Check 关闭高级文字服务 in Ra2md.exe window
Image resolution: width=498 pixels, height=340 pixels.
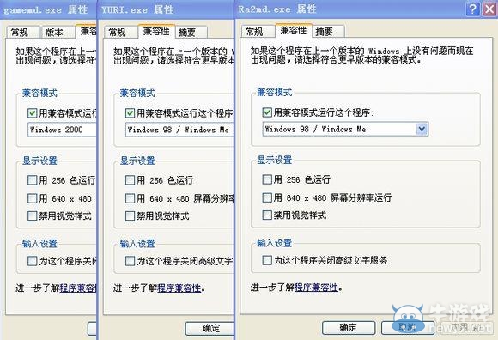(x=267, y=260)
